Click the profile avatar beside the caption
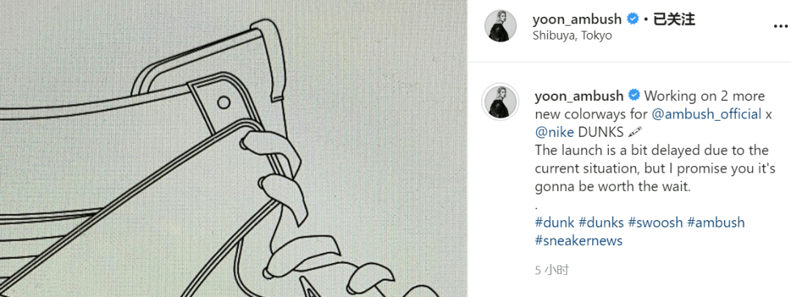791x297 pixels. (500, 102)
